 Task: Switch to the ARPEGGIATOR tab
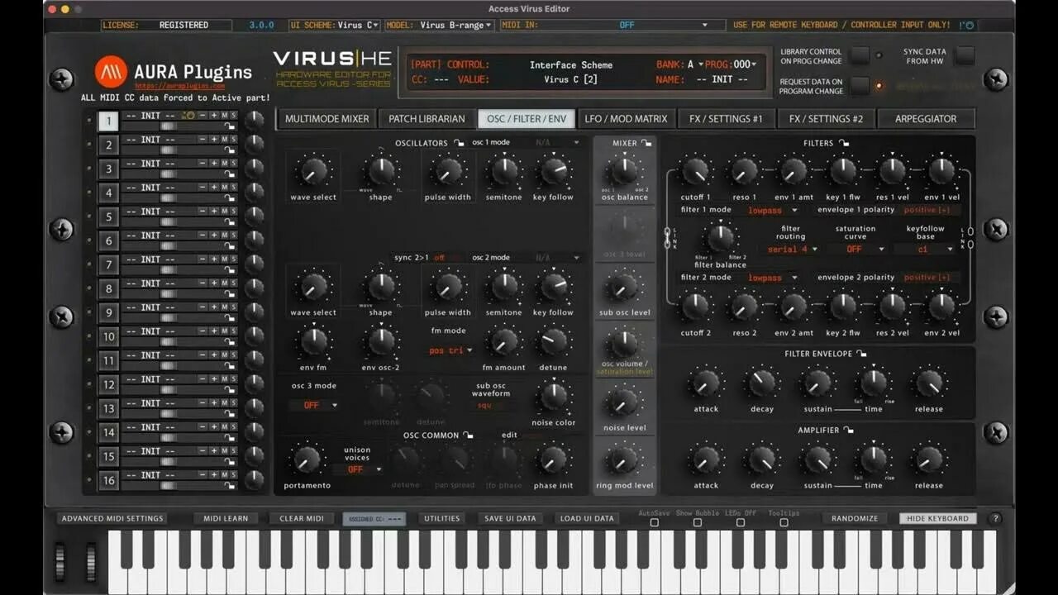pyautogui.click(x=926, y=118)
